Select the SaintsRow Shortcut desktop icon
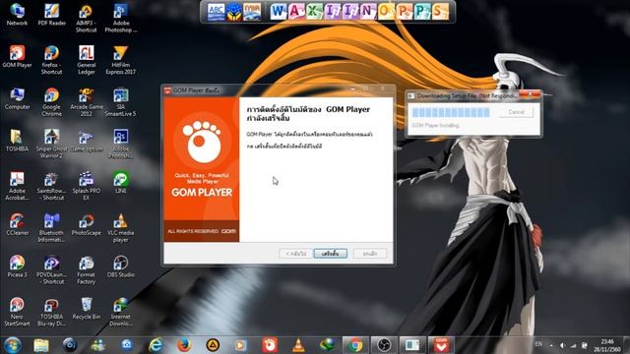The image size is (630, 354). point(51,186)
